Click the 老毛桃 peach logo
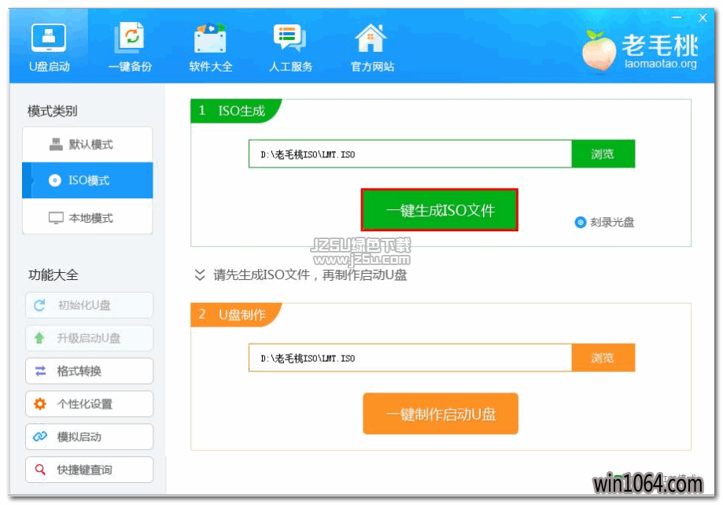The width and height of the screenshot is (723, 505). [599, 50]
